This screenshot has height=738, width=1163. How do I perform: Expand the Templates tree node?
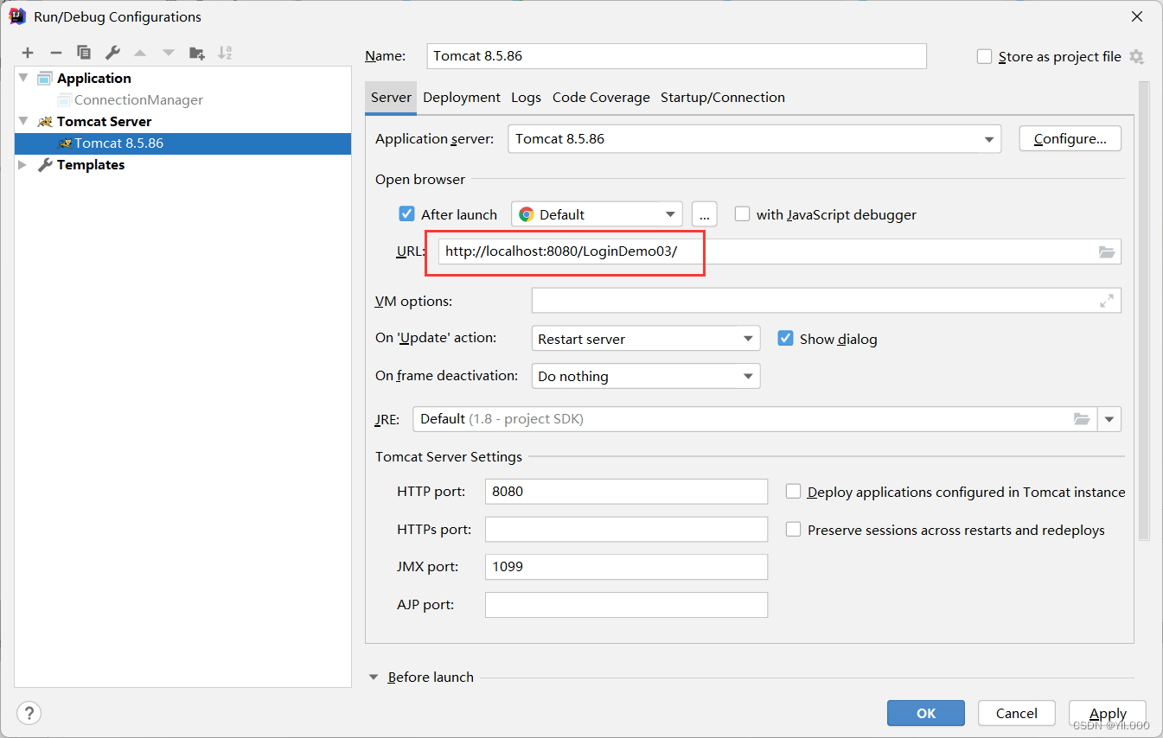[23, 164]
